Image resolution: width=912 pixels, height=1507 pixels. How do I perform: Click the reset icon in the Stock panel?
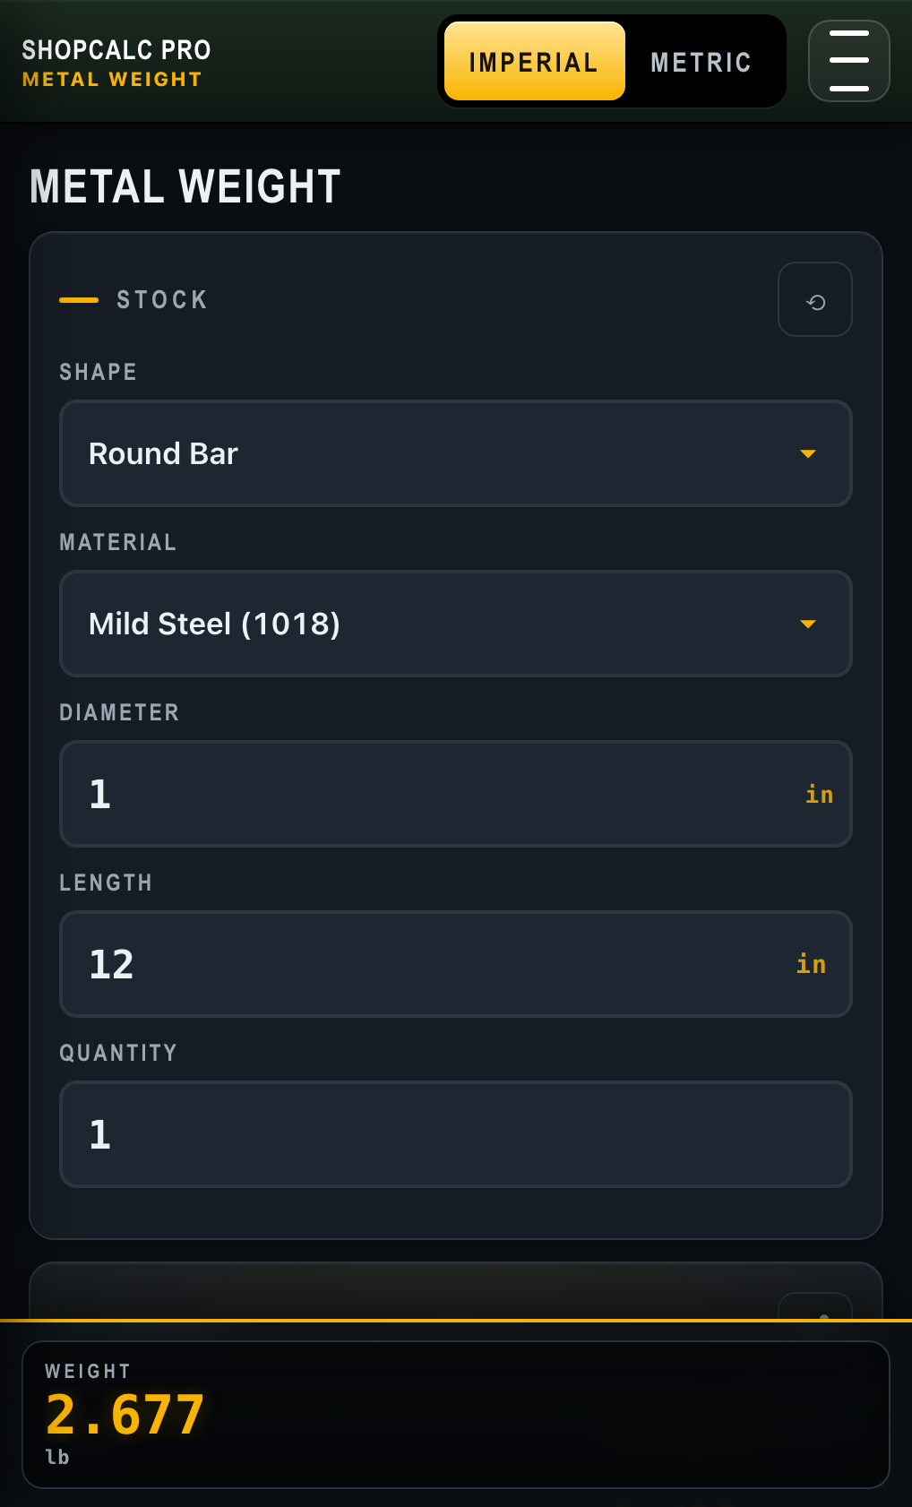tap(814, 299)
